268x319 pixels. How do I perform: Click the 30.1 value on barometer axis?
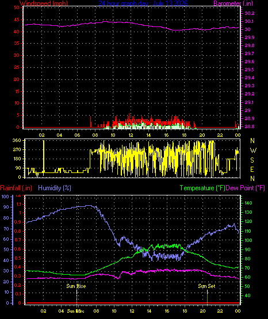coord(249,21)
